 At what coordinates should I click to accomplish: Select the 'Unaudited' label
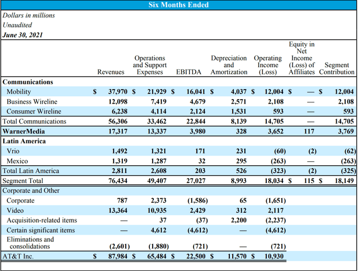pos(17,25)
